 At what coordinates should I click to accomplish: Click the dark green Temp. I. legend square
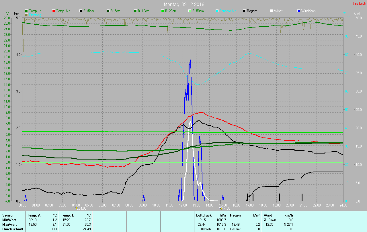(x=26, y=11)
